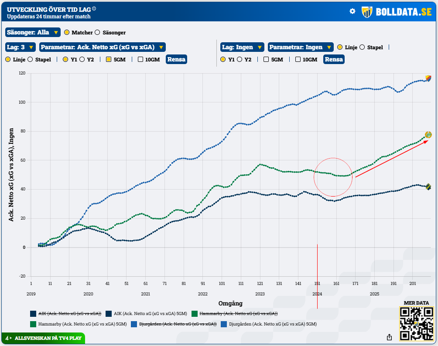Uncheck the left 5GM checkbox

point(109,60)
